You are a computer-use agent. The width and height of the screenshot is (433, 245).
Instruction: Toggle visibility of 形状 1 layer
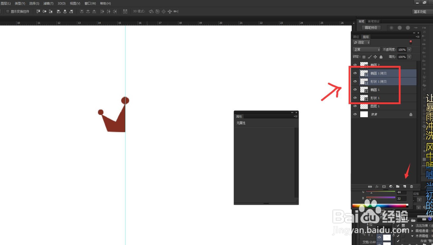(x=355, y=98)
